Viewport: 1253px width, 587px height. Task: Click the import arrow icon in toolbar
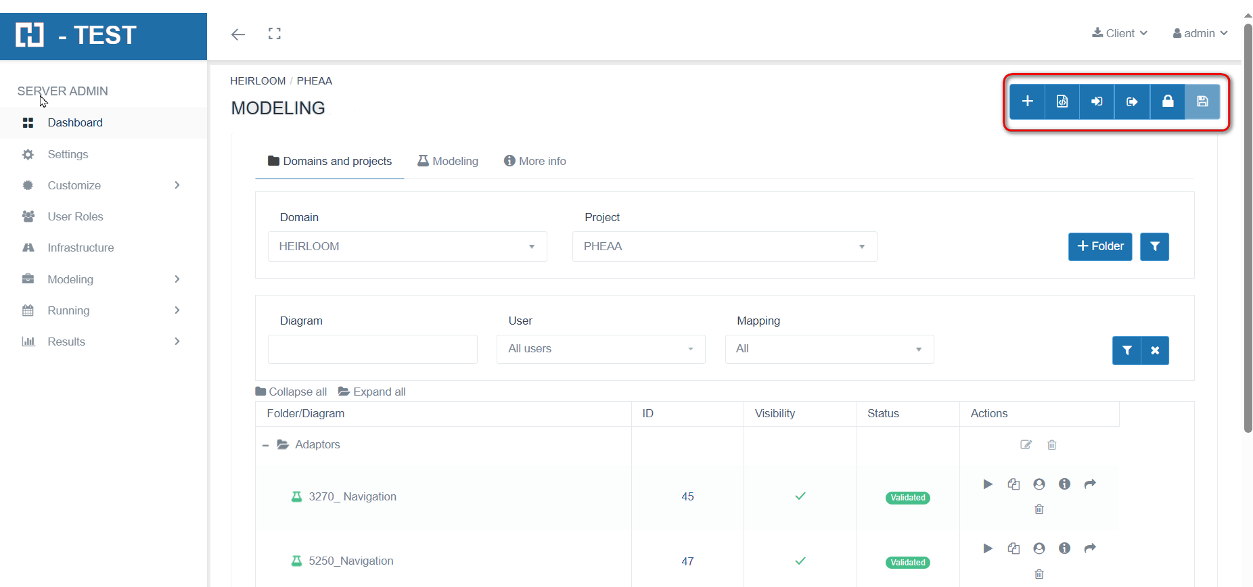tap(1097, 101)
